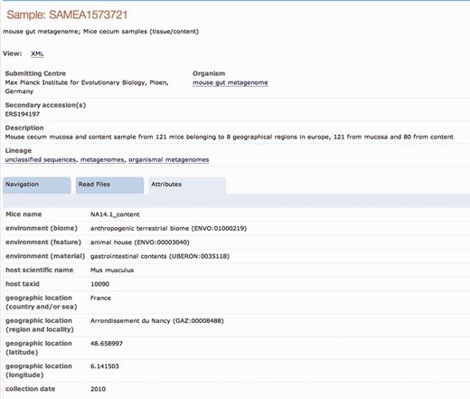
Task: Click the Mus musculus host name value
Action: 112,270
